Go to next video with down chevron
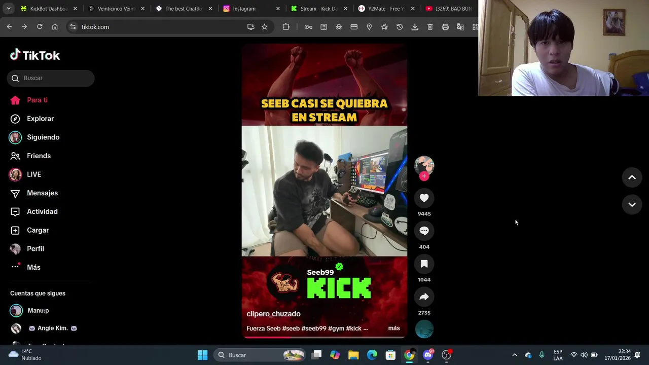 point(632,204)
